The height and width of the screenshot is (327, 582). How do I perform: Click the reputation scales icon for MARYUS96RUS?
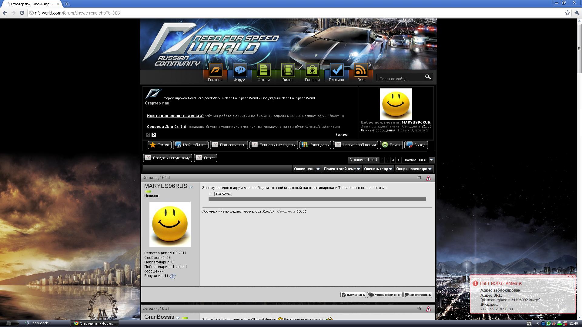tap(172, 276)
